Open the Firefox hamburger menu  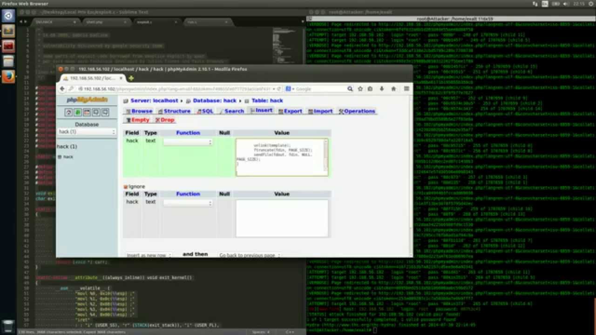[406, 89]
